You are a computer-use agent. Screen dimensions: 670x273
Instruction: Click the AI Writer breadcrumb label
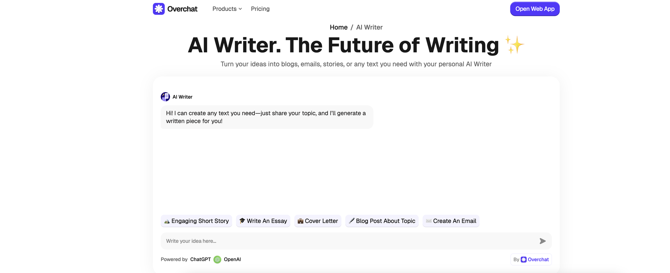(369, 27)
